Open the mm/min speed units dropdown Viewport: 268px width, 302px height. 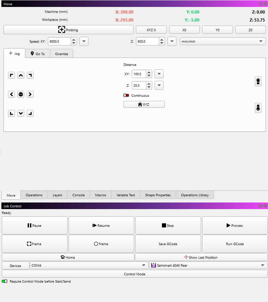[223, 41]
